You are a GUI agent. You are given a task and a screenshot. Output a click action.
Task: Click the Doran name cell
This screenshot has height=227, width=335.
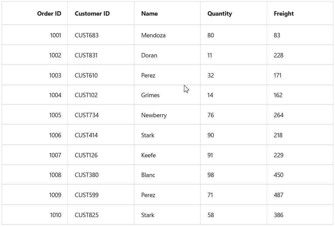tap(149, 55)
